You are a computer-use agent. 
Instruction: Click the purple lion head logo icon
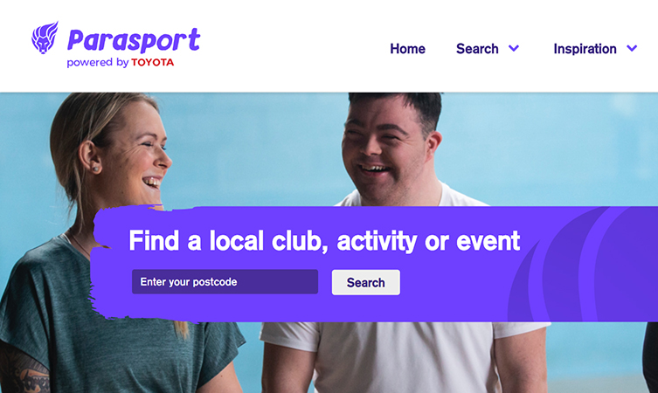tap(45, 38)
